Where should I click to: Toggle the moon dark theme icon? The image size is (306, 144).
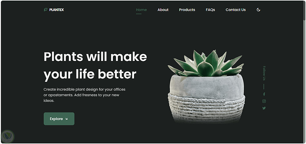point(258,10)
